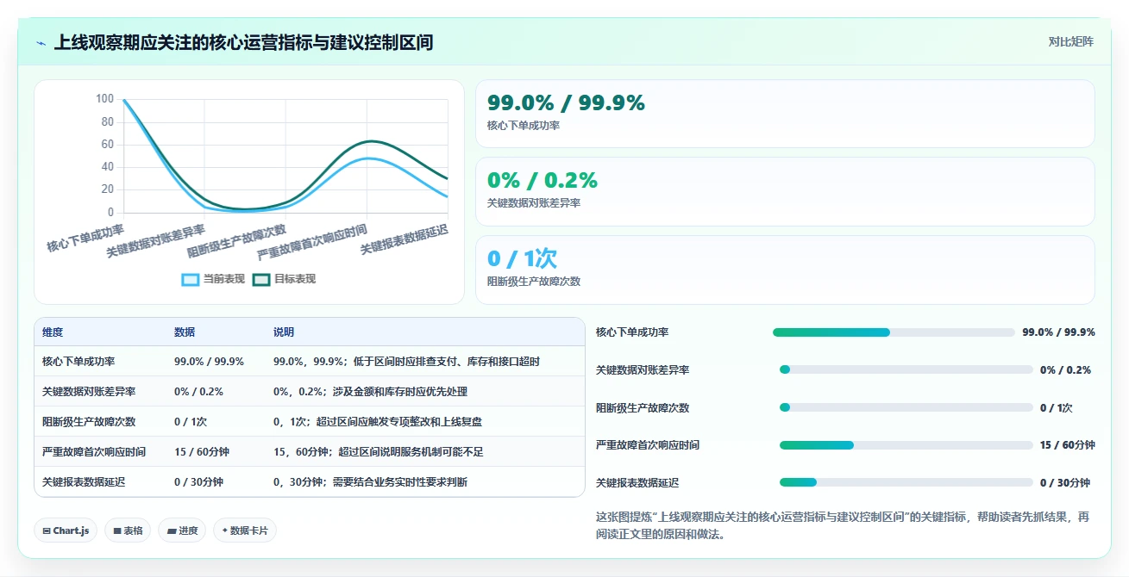
Task: Click the lightning icon beside the title
Action: pos(41,43)
